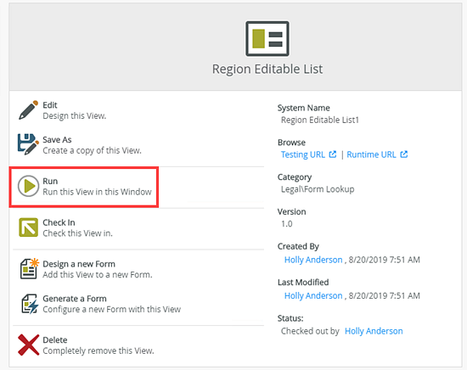The width and height of the screenshot is (467, 370).
Task: Open Holly Anderson under Last Modified
Action: point(313,296)
